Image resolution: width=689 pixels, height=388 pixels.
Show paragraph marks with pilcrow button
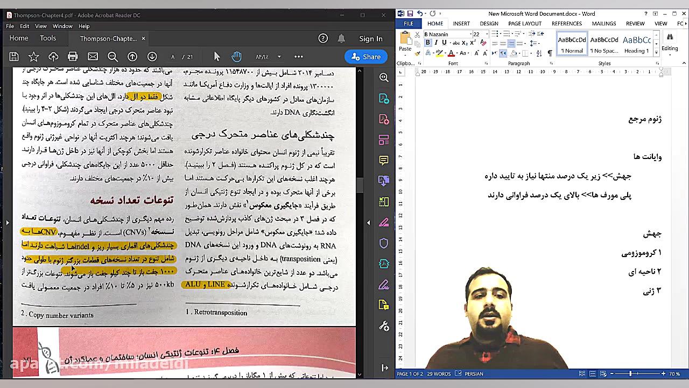click(550, 53)
